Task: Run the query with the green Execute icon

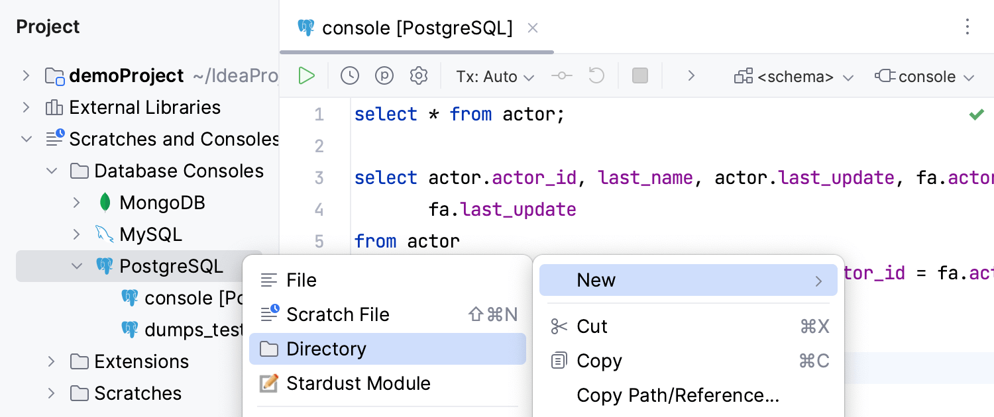Action: click(306, 76)
